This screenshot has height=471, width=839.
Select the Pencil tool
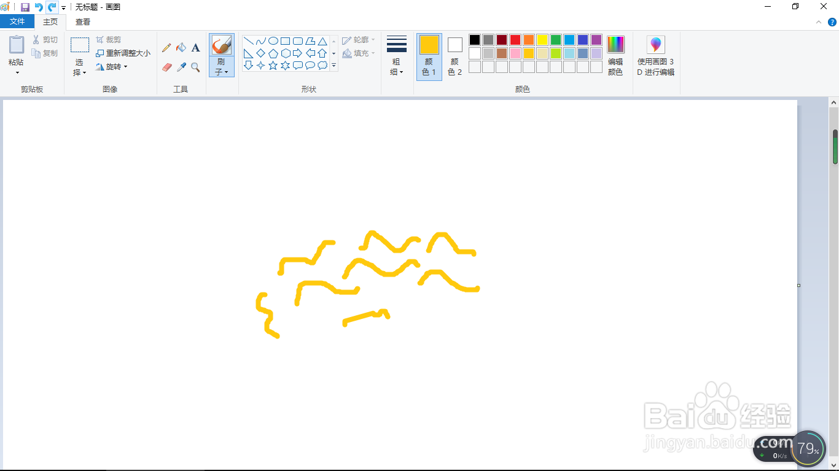click(166, 48)
